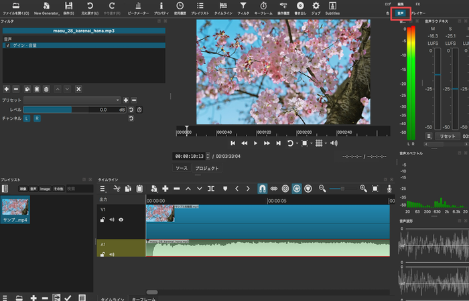
Task: Open the timeline hamburger menu
Action: tap(104, 189)
